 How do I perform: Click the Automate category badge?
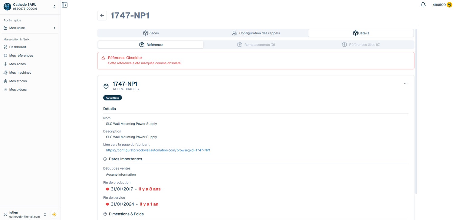coord(112,98)
